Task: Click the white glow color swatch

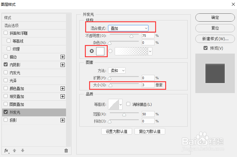Action: [x=100, y=51]
